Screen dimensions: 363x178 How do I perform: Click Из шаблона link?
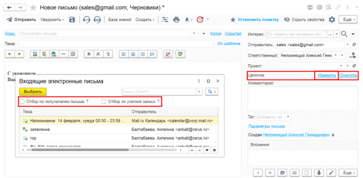[229, 43]
